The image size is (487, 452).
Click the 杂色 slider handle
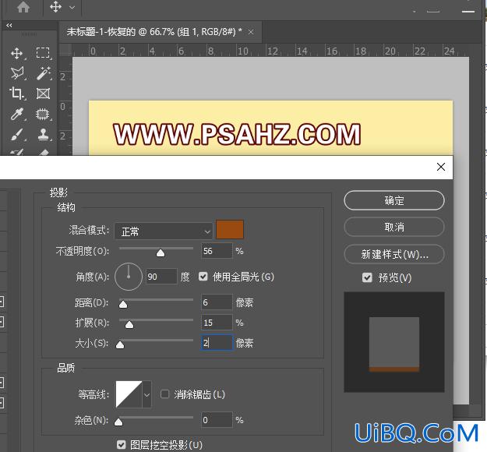click(118, 422)
